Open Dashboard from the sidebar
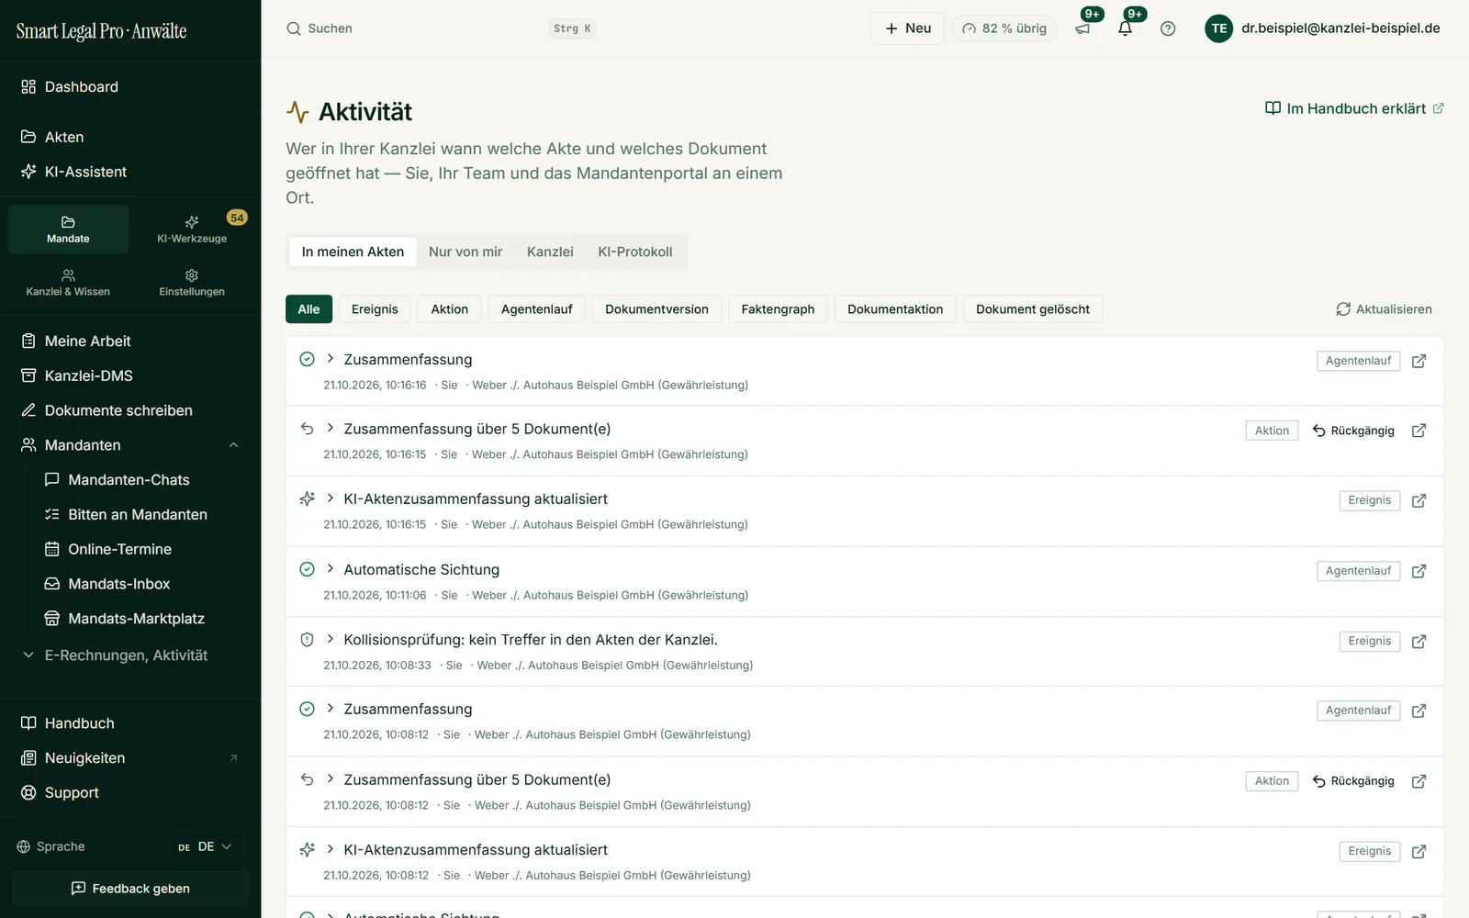 click(130, 86)
